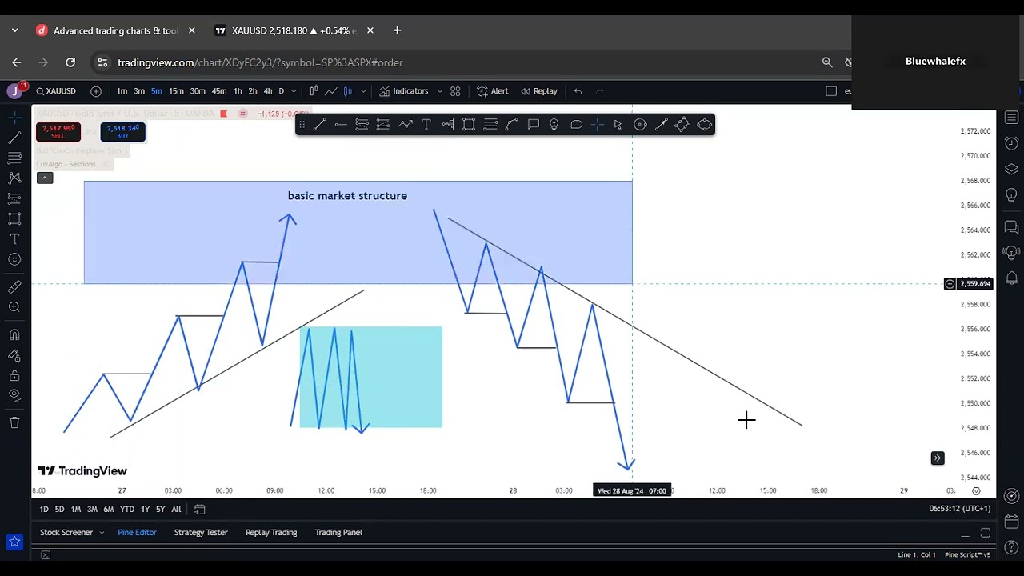1024x576 pixels.
Task: Toggle stay in drawing mode
Action: 14,355
